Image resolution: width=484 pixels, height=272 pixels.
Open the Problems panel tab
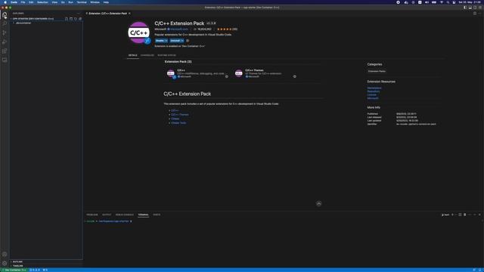[92, 215]
